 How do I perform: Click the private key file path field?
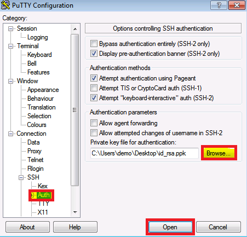144,153
